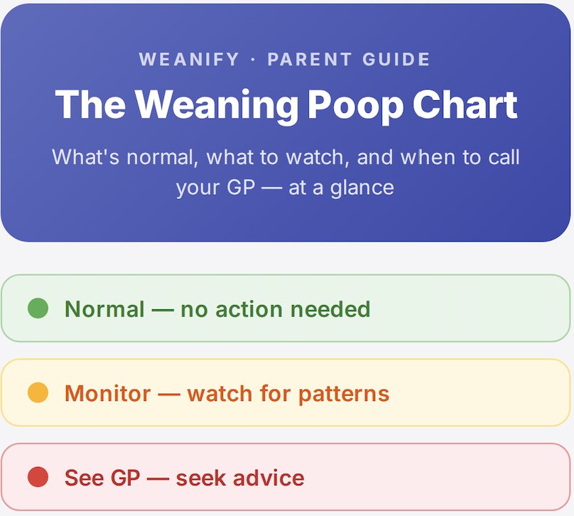Click the word 'WEANIFY' in the banner
This screenshot has height=516, width=574.
click(189, 59)
